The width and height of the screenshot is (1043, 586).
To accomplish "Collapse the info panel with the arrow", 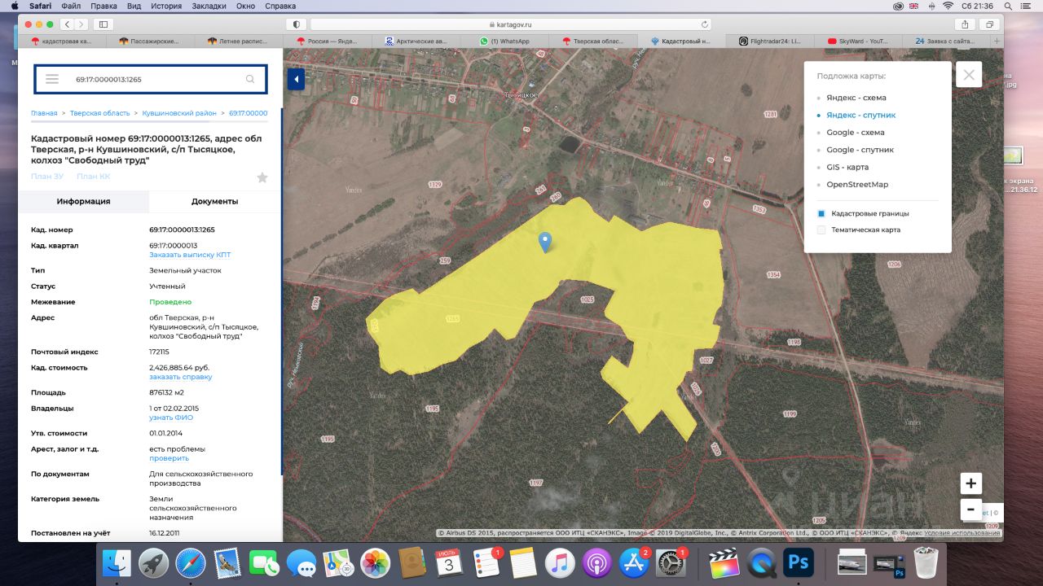I will pyautogui.click(x=296, y=79).
